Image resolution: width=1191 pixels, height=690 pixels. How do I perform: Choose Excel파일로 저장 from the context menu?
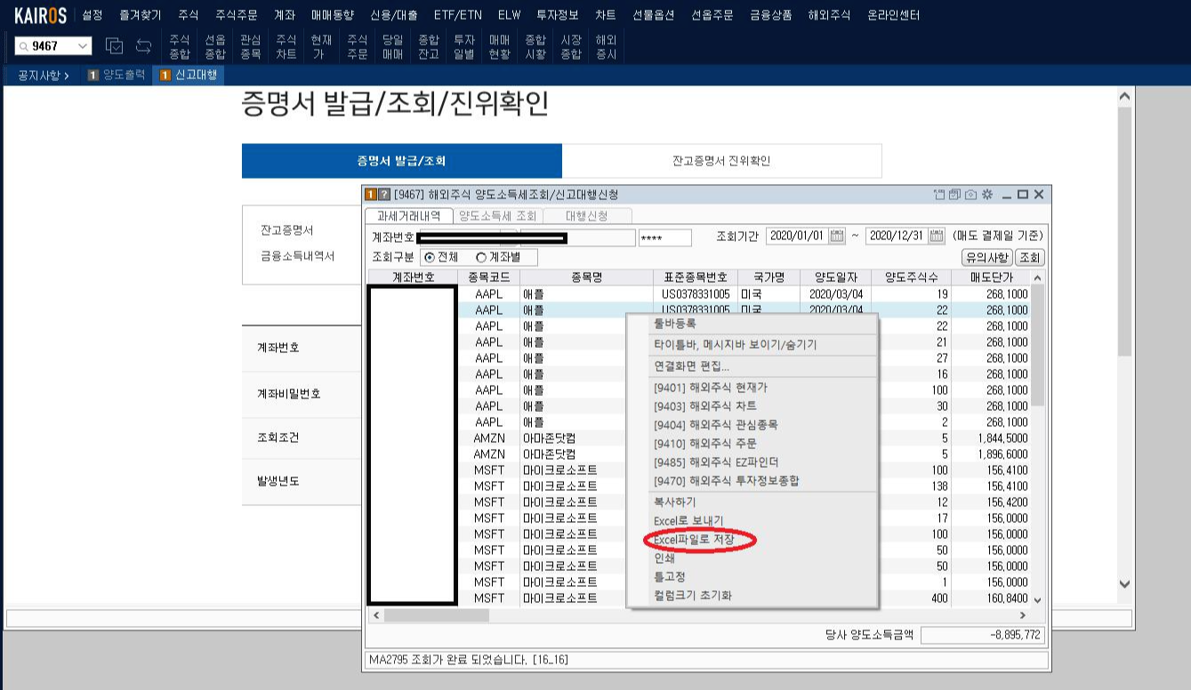tap(694, 540)
